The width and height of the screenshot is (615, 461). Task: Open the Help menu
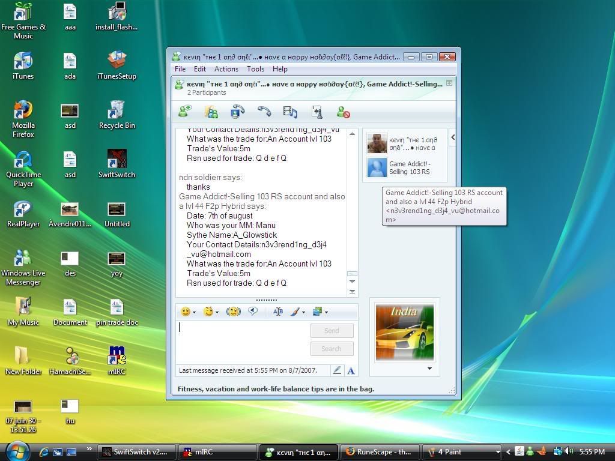point(280,69)
